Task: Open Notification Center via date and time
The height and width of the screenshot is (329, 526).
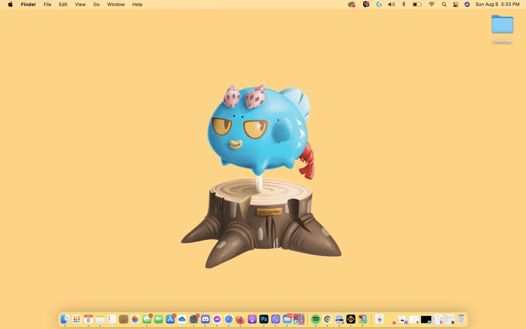Action: point(498,4)
